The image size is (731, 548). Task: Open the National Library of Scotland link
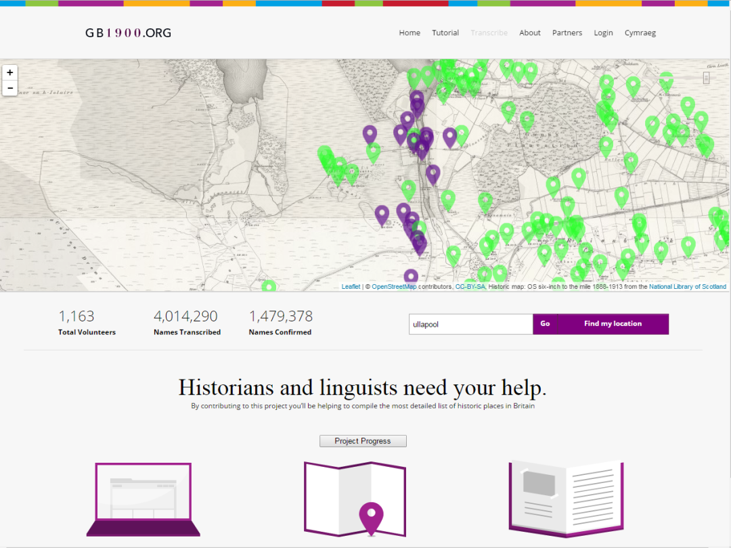click(x=687, y=287)
